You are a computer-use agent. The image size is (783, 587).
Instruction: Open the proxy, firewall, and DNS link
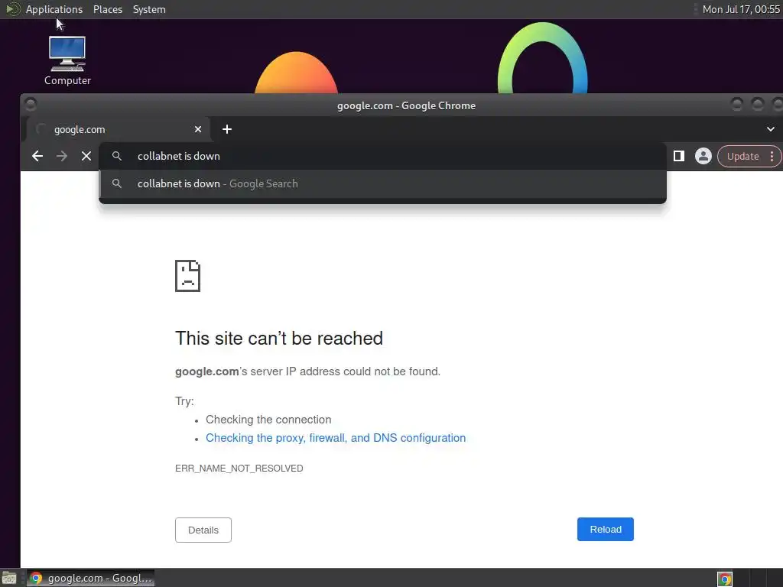(x=336, y=438)
